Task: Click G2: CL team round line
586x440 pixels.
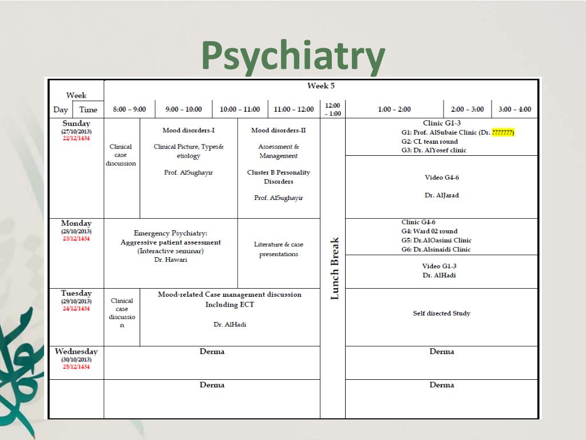Action: [429, 142]
